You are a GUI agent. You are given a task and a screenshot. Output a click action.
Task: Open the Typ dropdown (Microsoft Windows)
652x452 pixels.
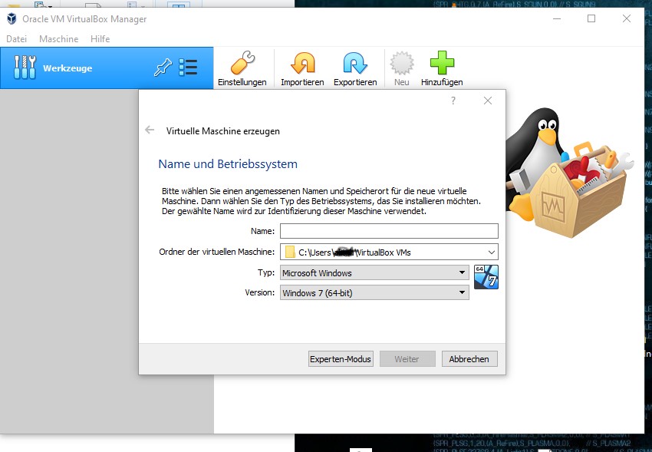click(374, 272)
